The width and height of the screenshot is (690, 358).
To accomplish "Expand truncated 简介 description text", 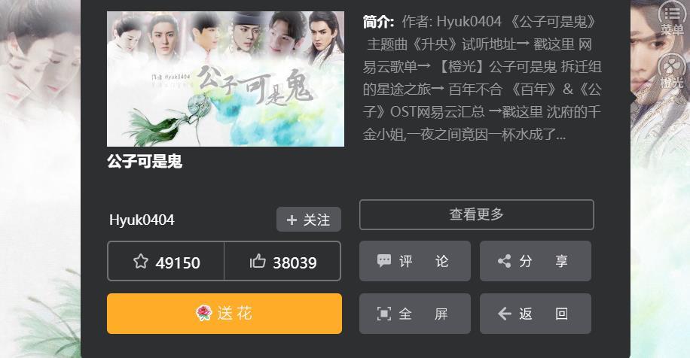I will coord(482,77).
